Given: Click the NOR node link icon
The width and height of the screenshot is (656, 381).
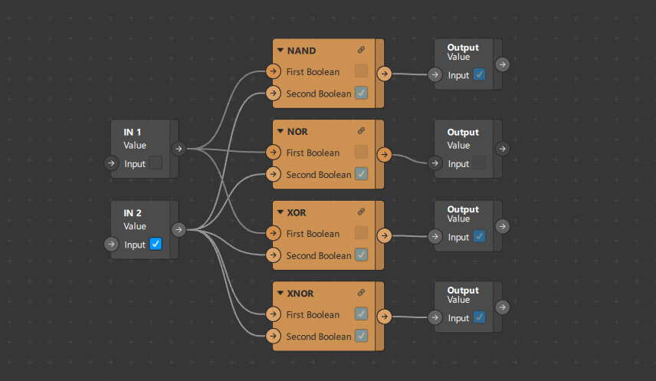Looking at the screenshot, I should (361, 131).
